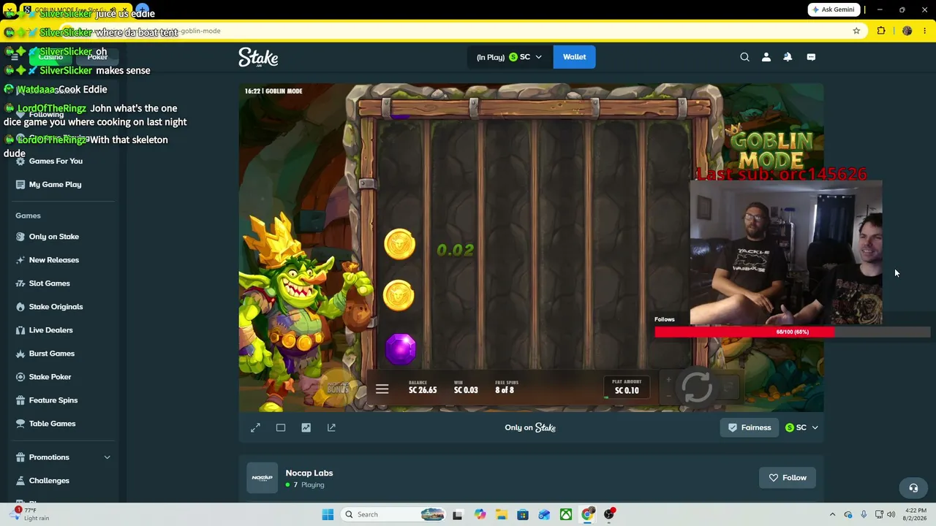Open OBS Studio from the taskbar
Viewport: 936px width, 526px height.
click(x=609, y=514)
